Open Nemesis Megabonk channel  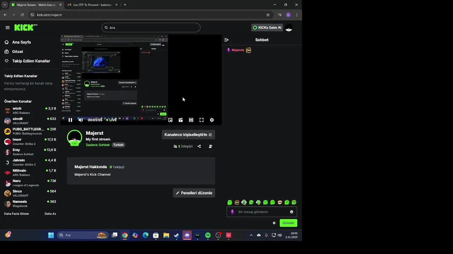coord(30,204)
